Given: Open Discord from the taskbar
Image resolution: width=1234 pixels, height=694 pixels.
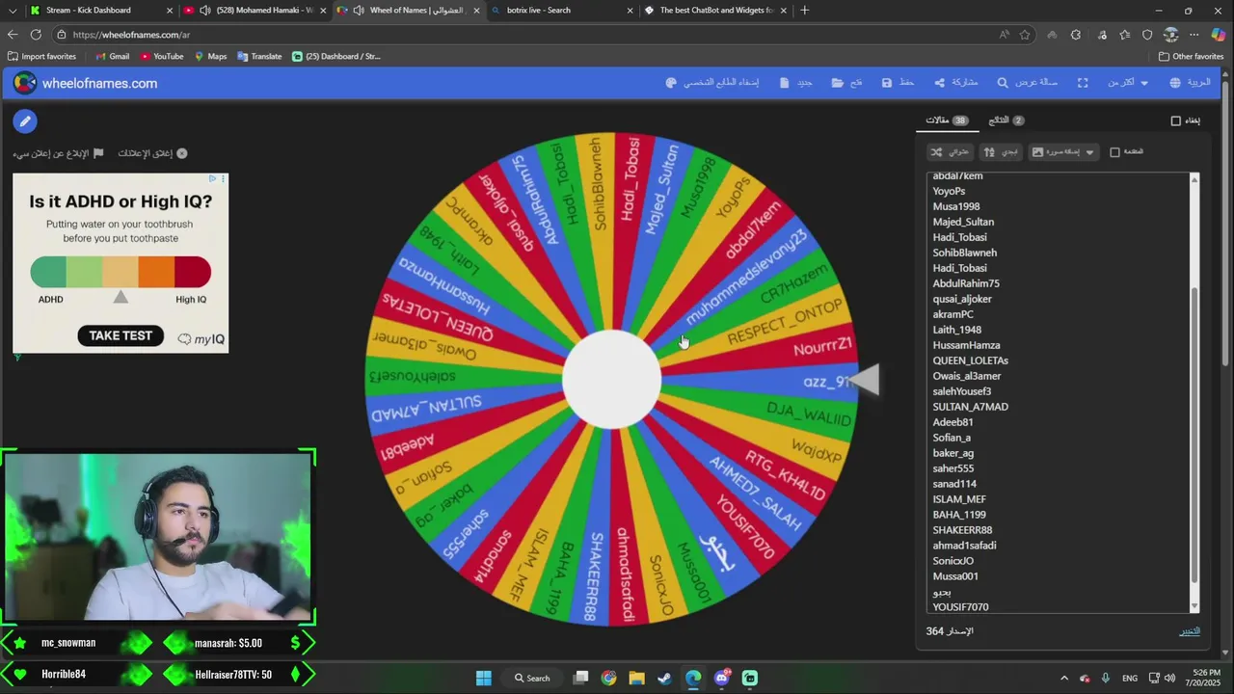Looking at the screenshot, I should [722, 678].
